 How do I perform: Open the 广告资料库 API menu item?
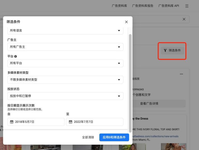click(169, 6)
